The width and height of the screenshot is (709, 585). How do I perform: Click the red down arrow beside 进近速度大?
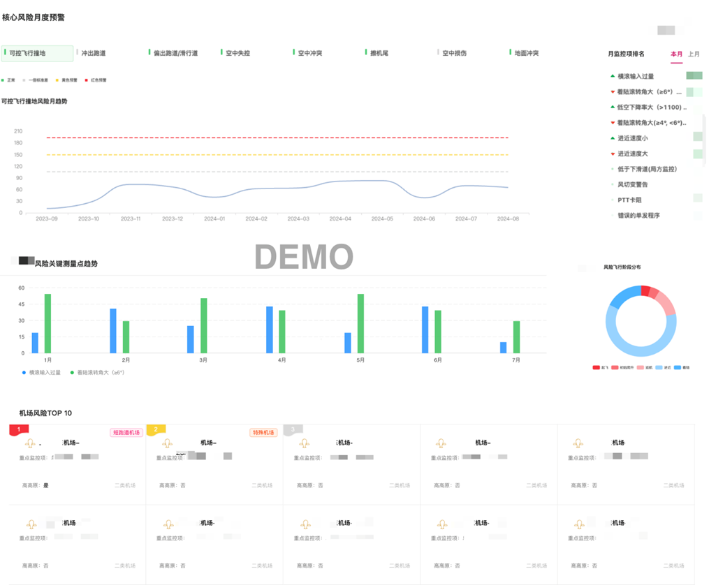tap(613, 154)
